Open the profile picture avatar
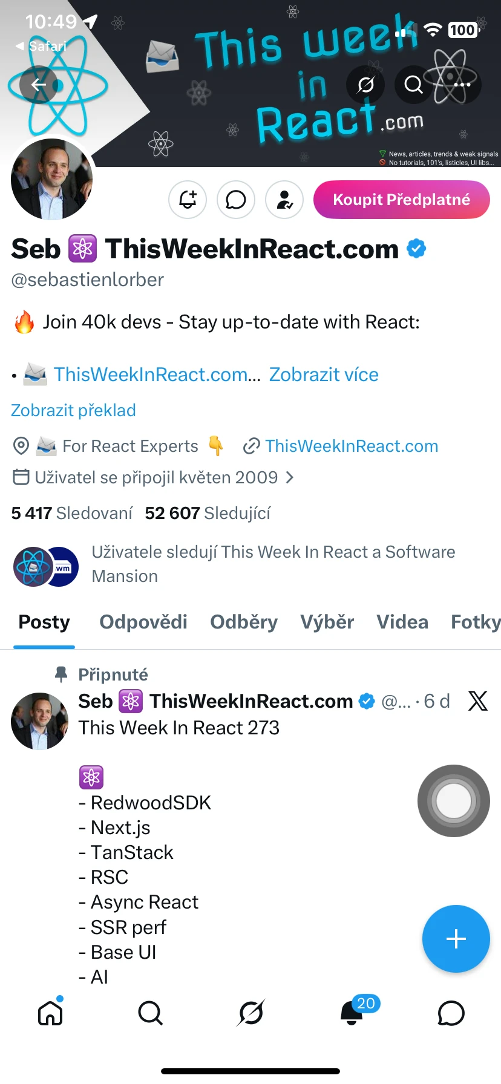Image resolution: width=501 pixels, height=1084 pixels. pos(52,179)
